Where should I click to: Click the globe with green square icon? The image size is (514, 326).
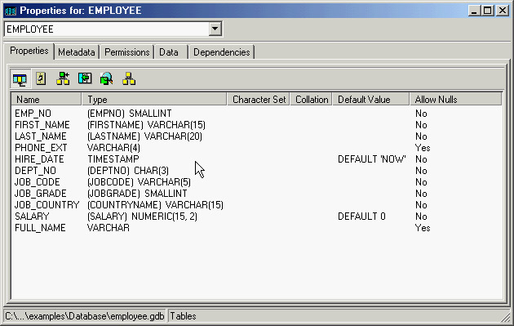(x=107, y=78)
